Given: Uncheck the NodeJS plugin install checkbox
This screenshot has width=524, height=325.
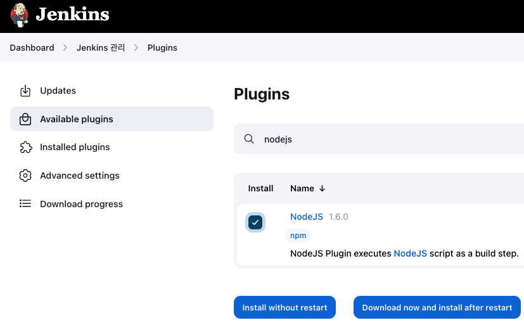Looking at the screenshot, I should click(255, 222).
